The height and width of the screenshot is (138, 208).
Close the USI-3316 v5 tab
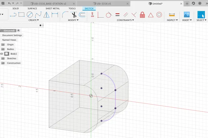(127, 4)
